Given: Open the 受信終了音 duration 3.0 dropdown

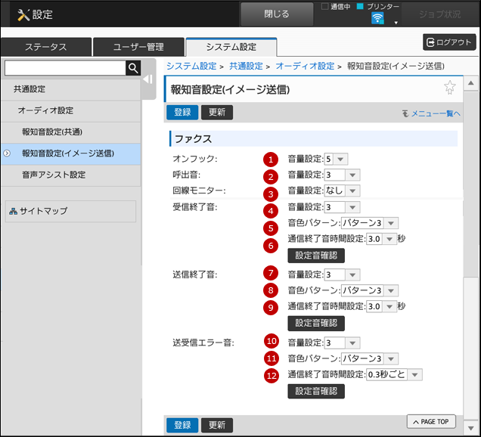Looking at the screenshot, I should pyautogui.click(x=382, y=239).
